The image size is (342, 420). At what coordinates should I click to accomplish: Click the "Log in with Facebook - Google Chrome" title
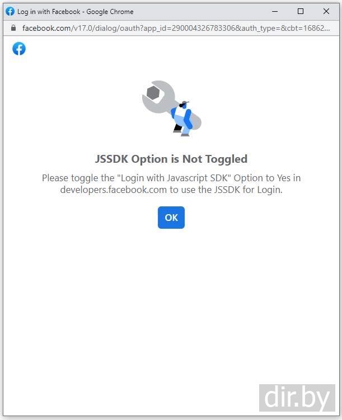coord(76,12)
